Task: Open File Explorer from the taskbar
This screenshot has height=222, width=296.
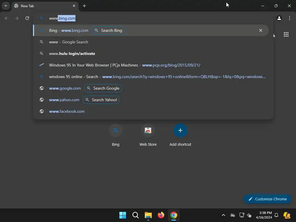Action: (148, 215)
